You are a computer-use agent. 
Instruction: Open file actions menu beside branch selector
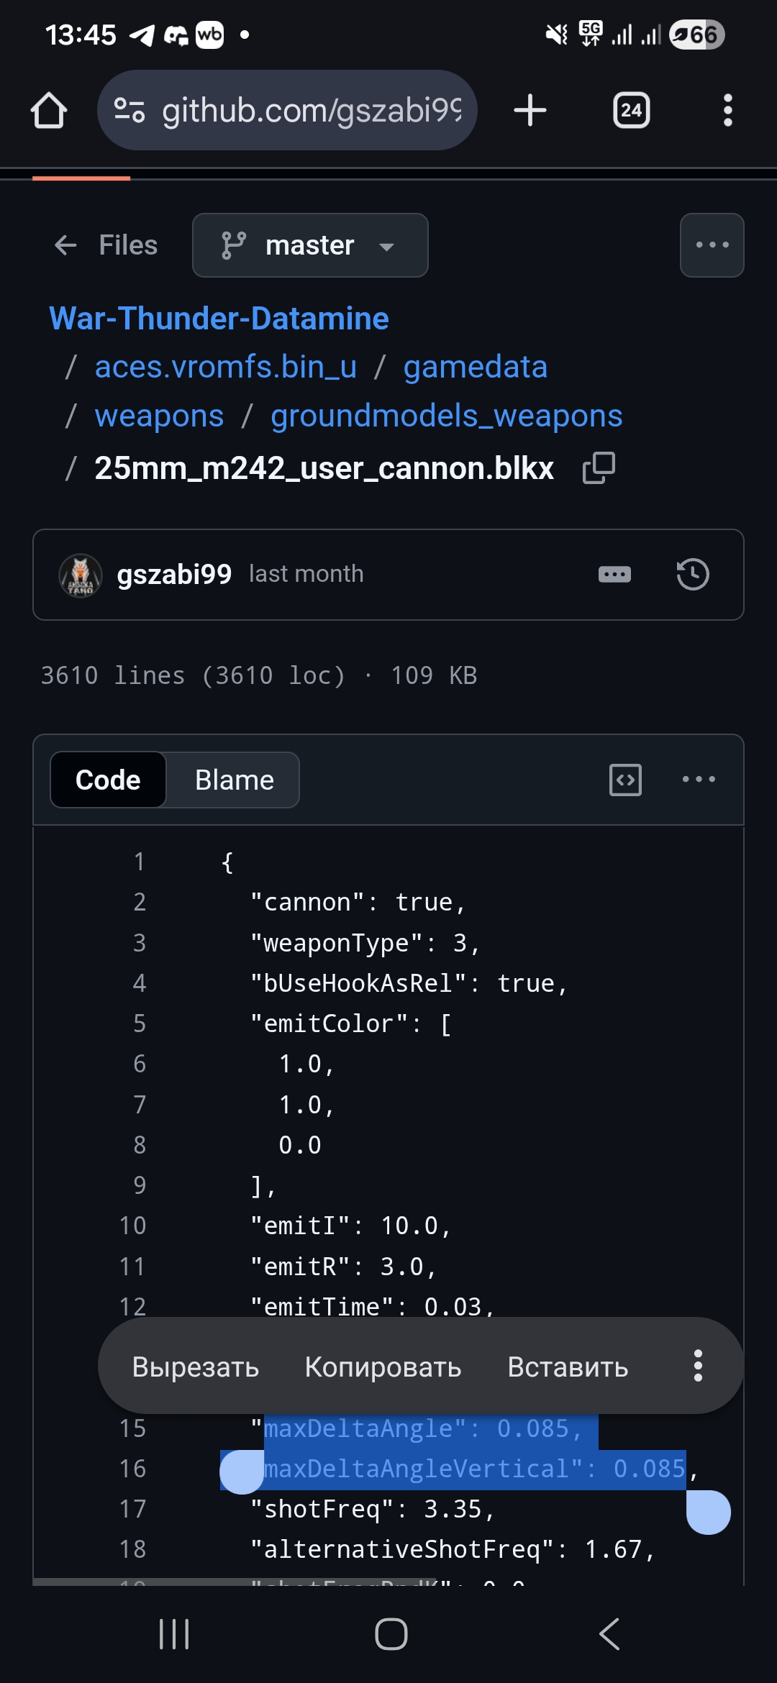[712, 245]
